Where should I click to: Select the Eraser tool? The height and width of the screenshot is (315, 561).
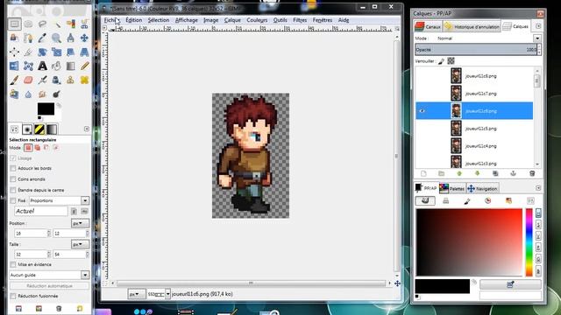[x=28, y=80]
